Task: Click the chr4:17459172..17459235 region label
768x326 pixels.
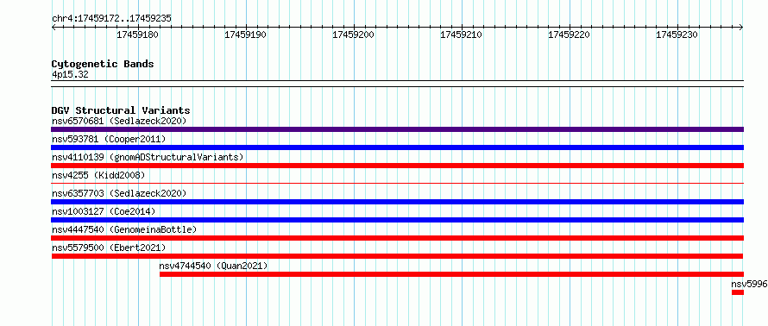Action: (x=111, y=19)
